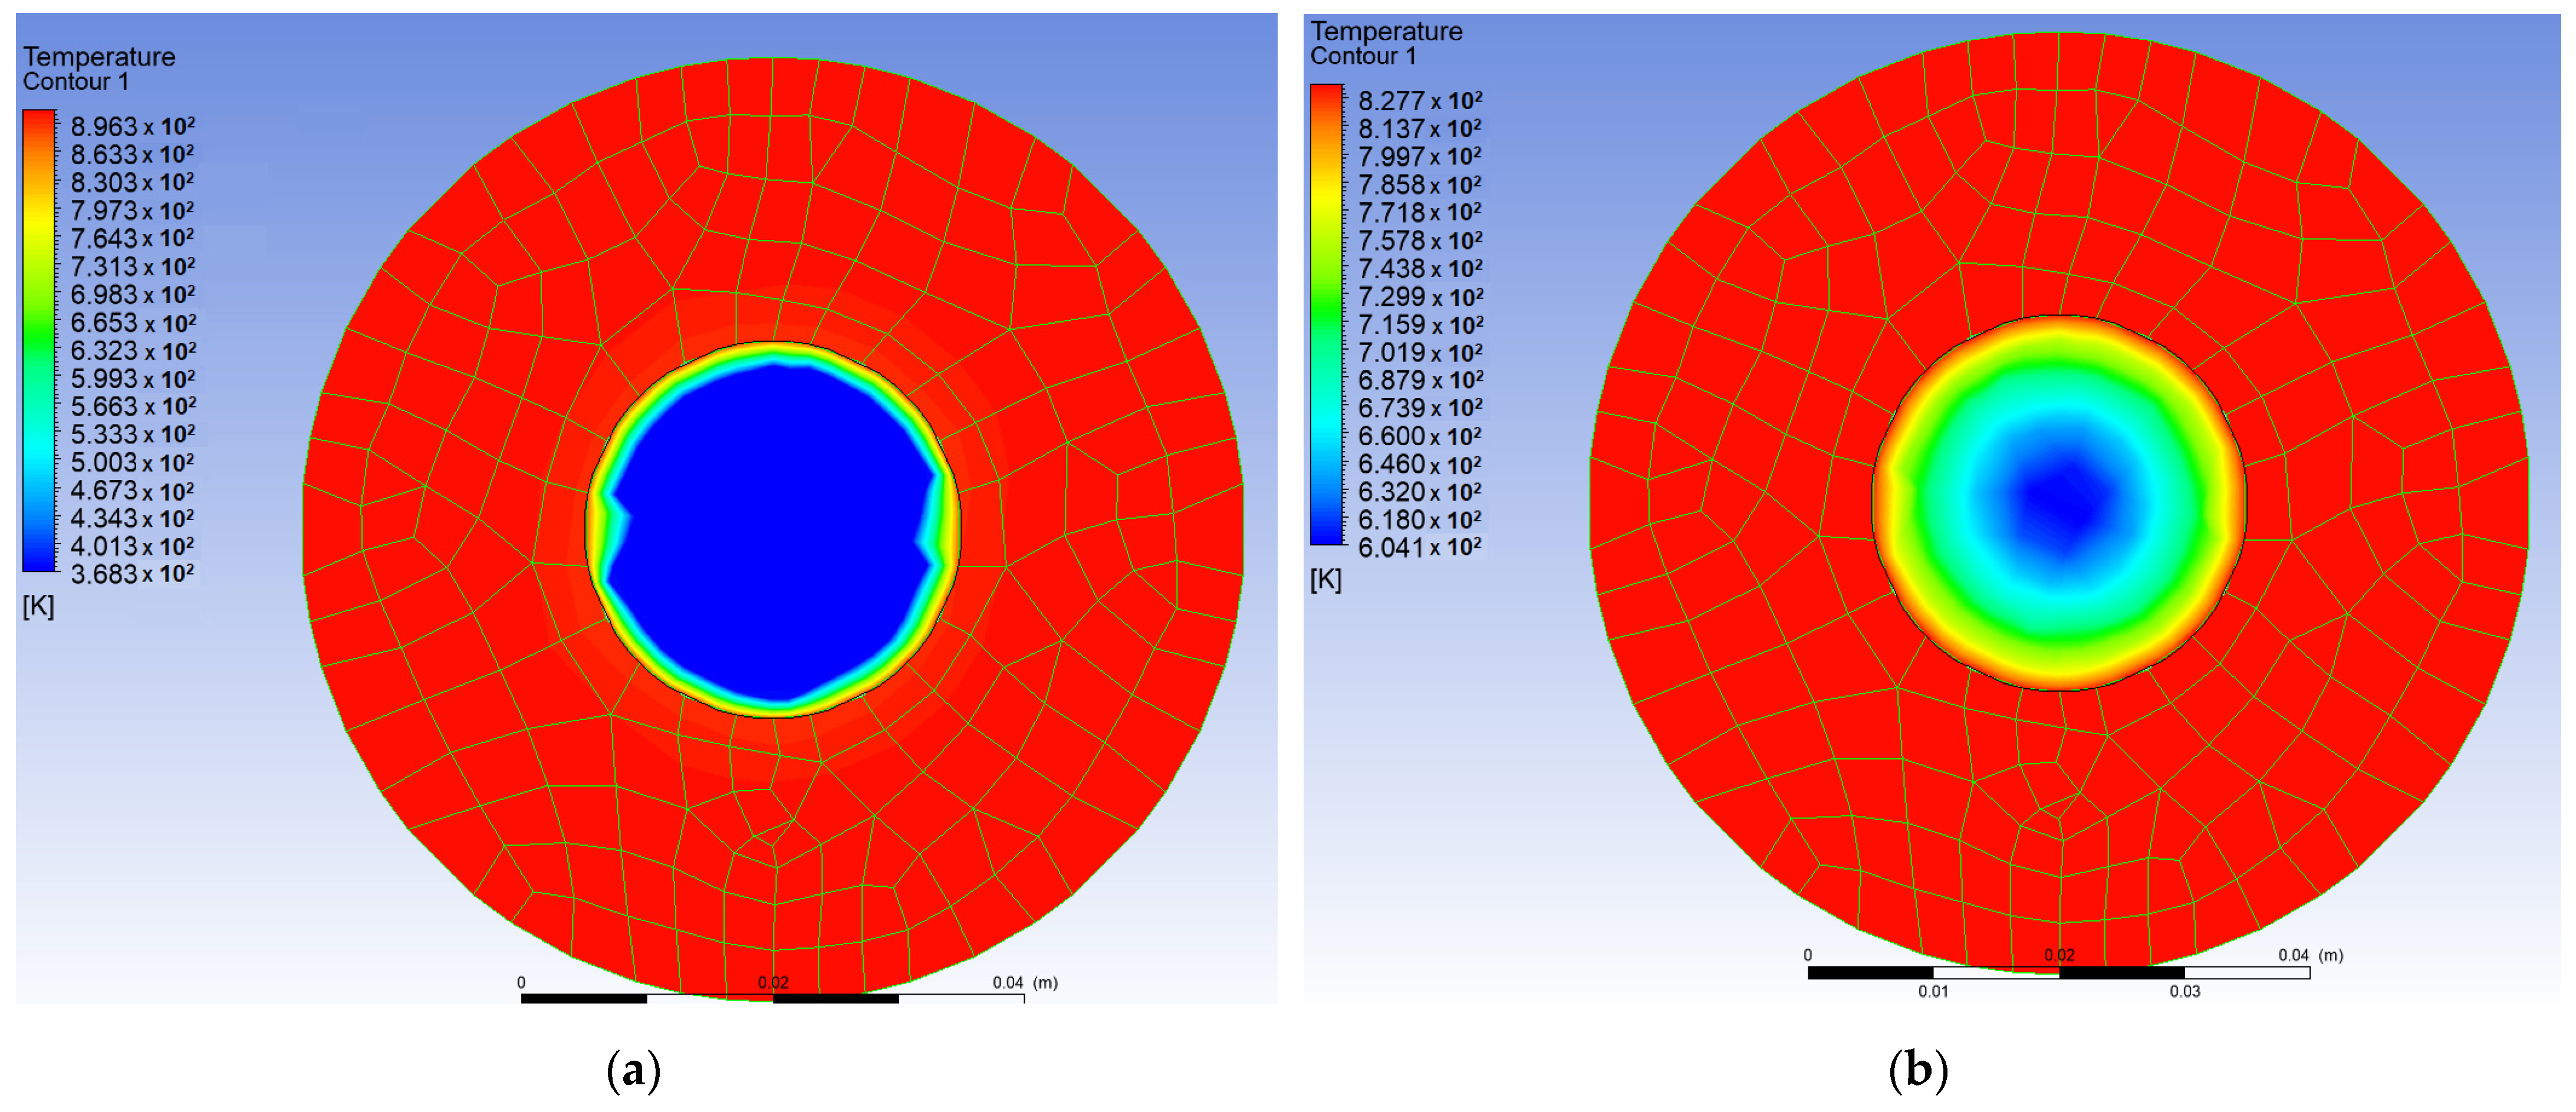2576x1112 pixels.
Task: Click the 8.633 x 10² legend value
Action: (x=132, y=155)
